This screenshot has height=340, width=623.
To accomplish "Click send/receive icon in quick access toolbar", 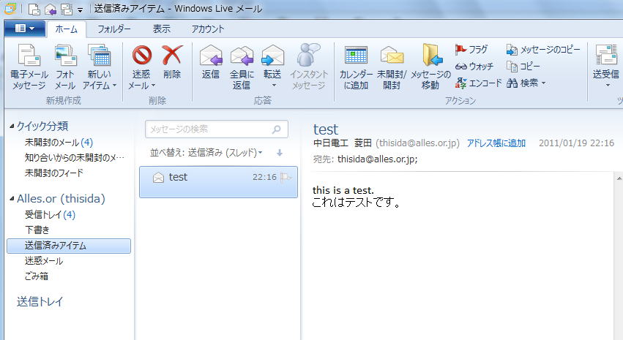I will pos(67,9).
